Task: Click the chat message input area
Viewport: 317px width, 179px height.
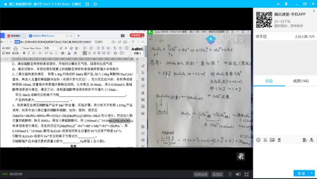Action: click(285, 156)
